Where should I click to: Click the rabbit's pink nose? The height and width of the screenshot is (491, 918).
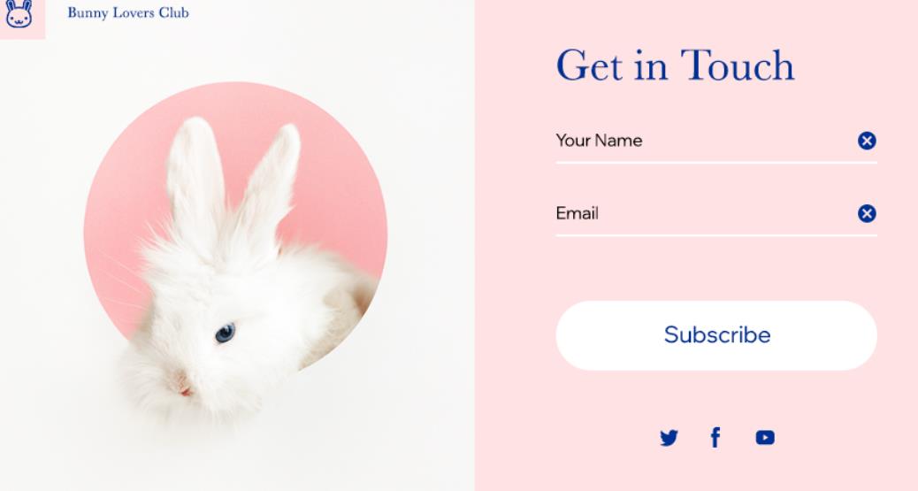click(185, 390)
